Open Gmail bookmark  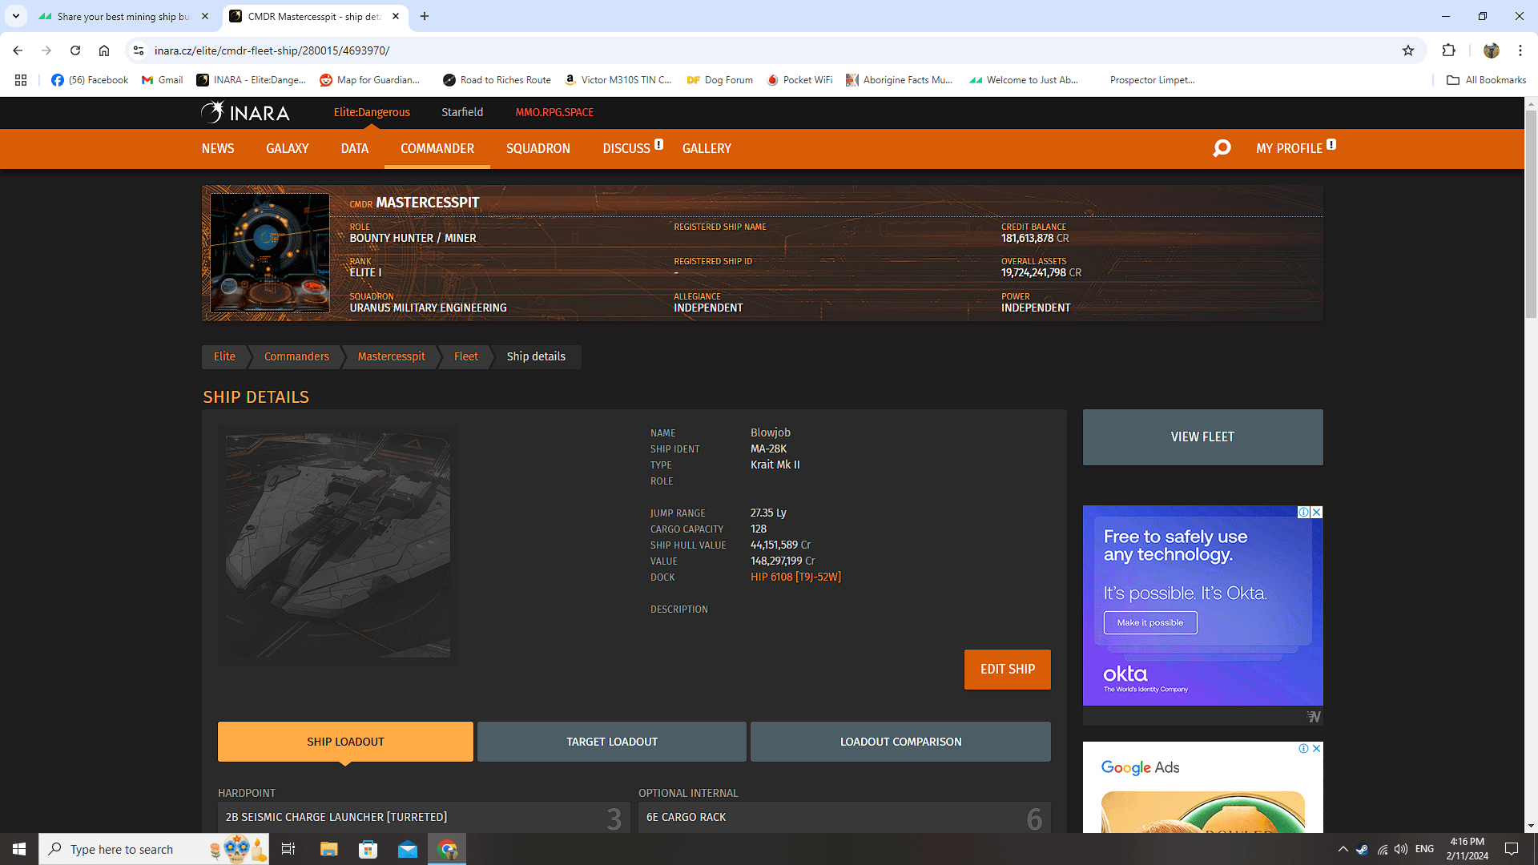[162, 80]
